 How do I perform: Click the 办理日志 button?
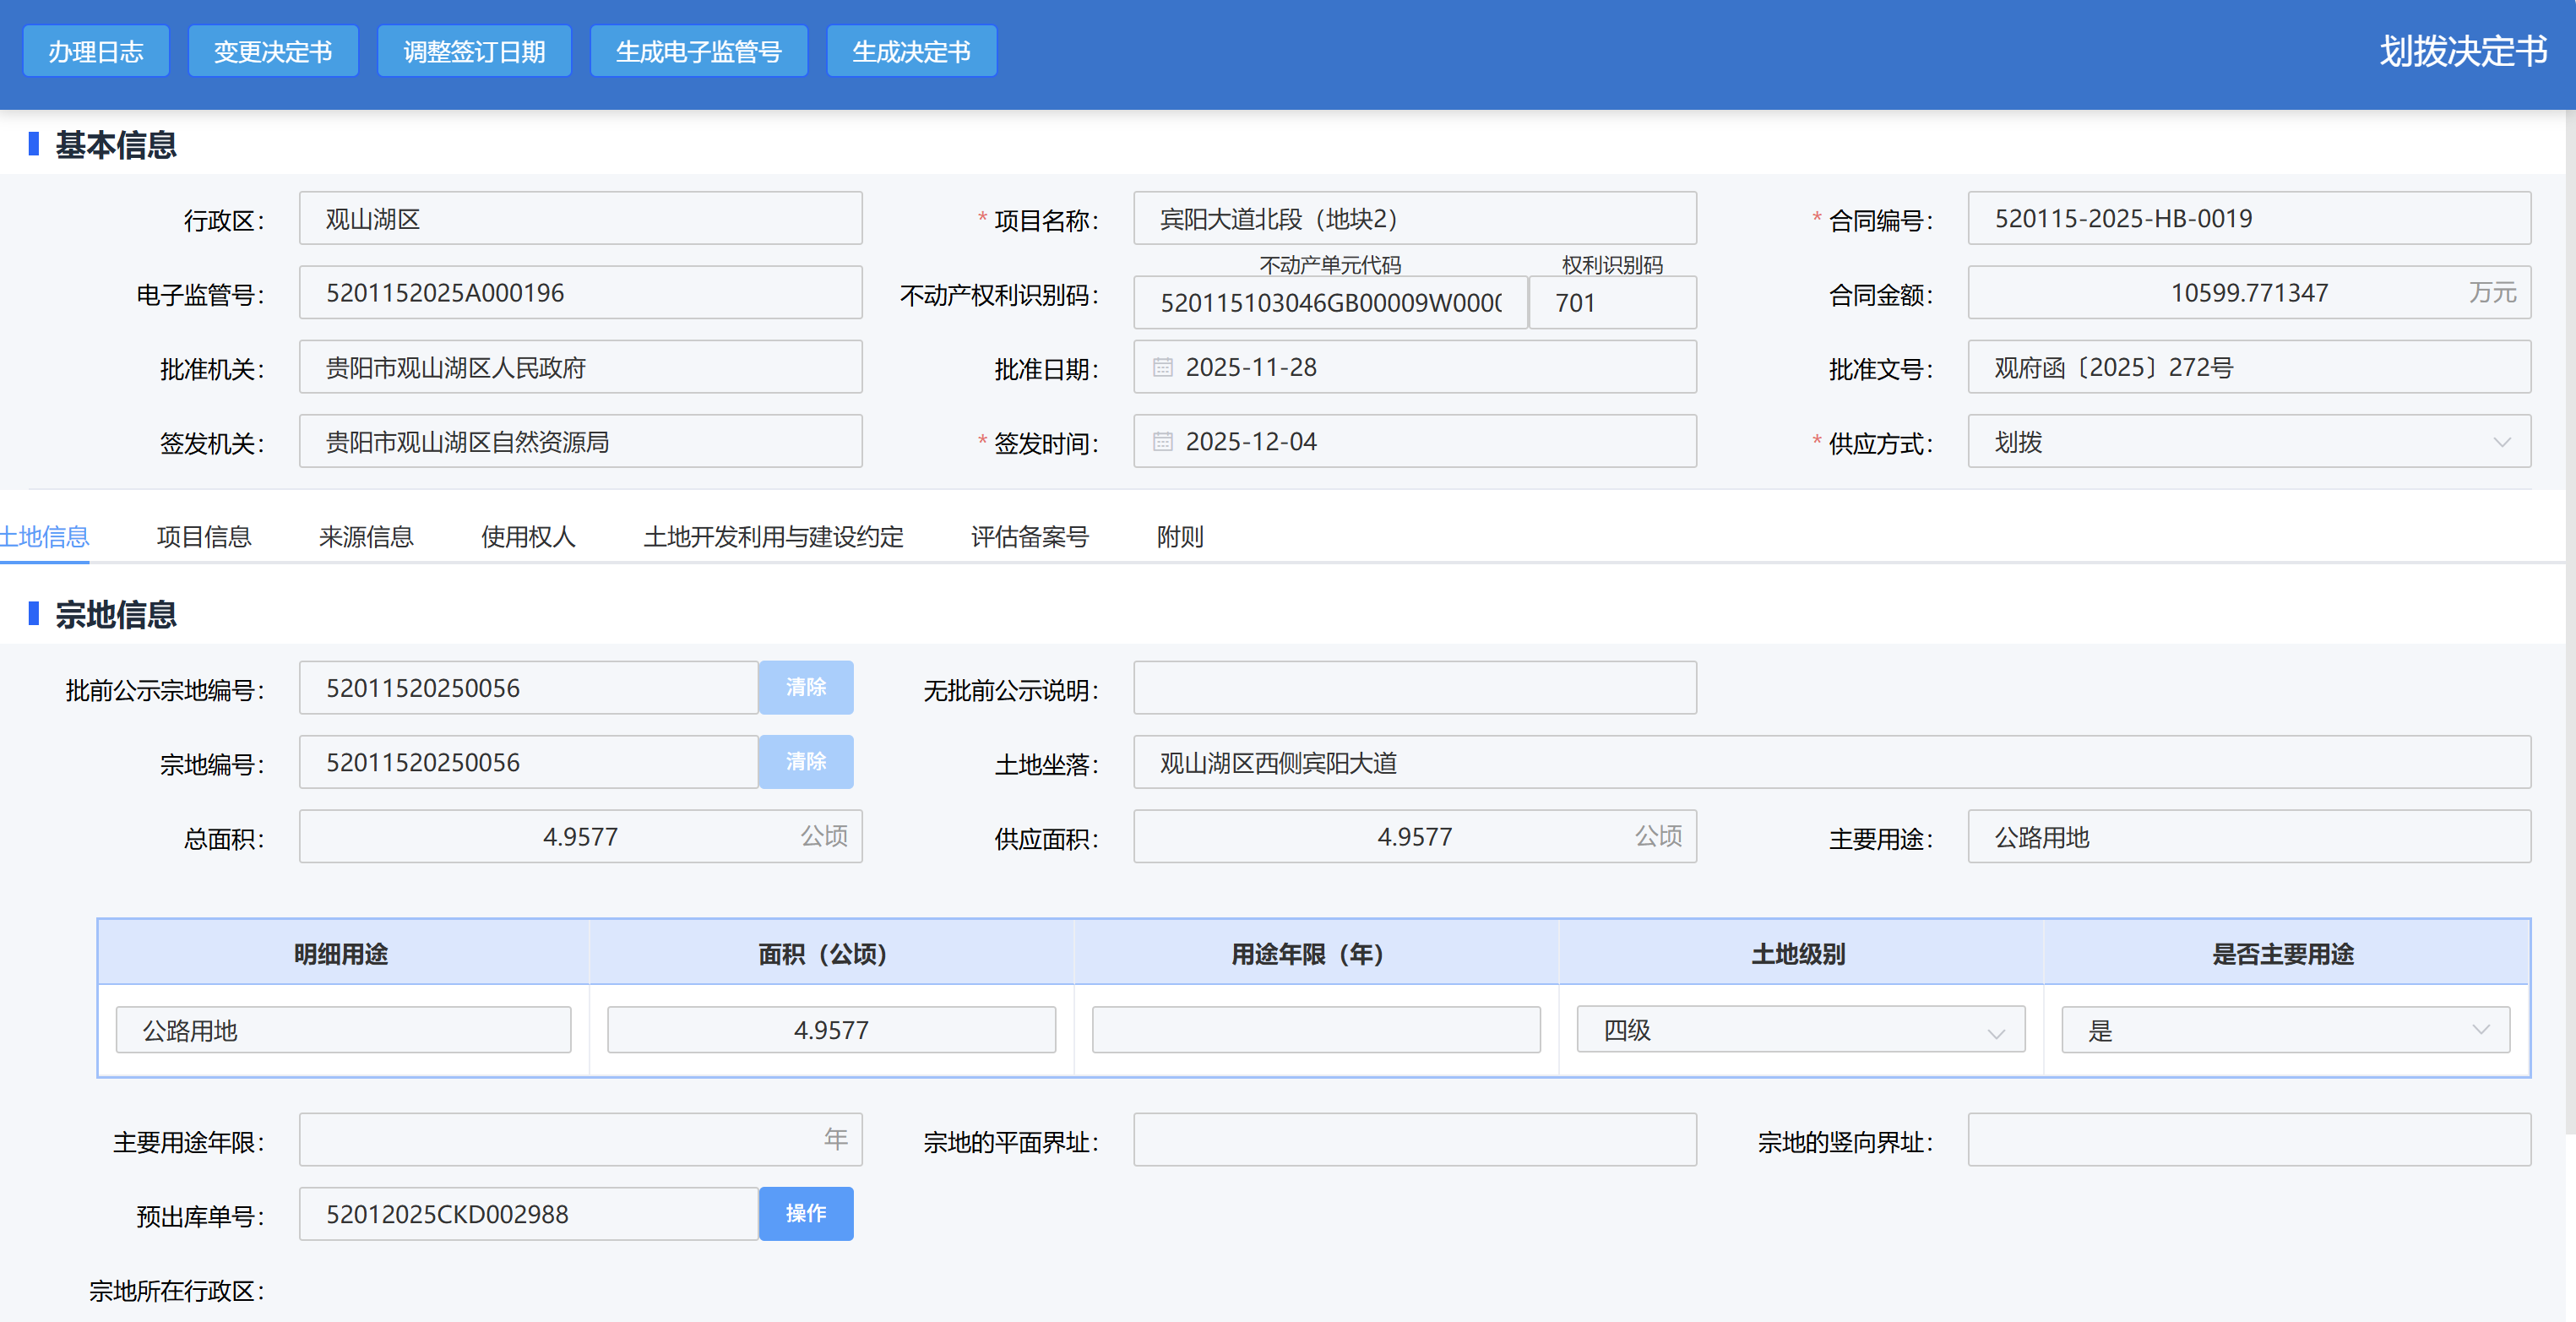pos(96,52)
